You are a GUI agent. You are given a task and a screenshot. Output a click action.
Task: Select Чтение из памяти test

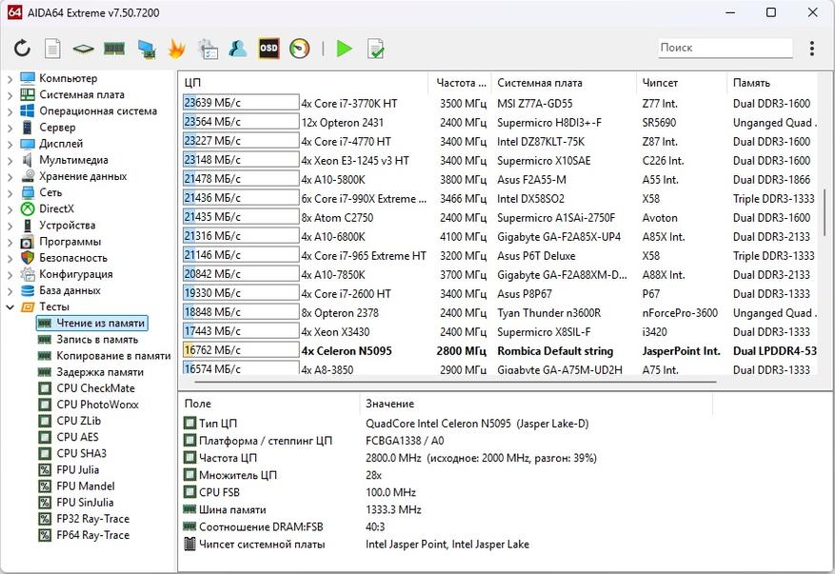[x=91, y=324]
